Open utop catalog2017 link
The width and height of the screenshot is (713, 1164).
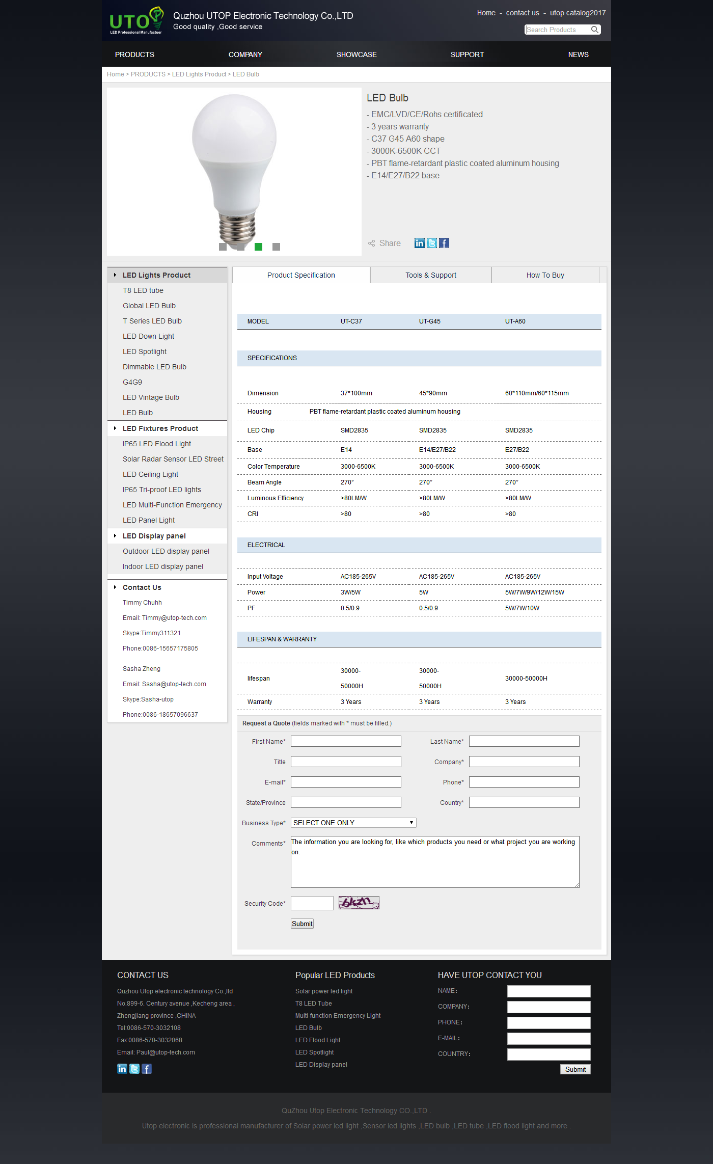point(578,13)
